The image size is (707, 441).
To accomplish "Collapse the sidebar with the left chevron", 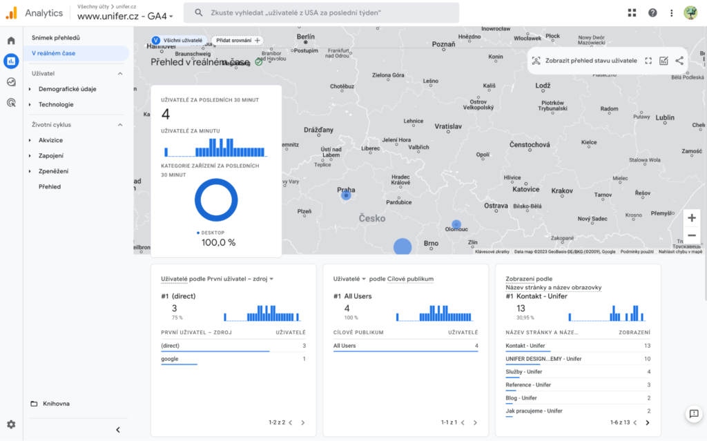I will [118, 430].
